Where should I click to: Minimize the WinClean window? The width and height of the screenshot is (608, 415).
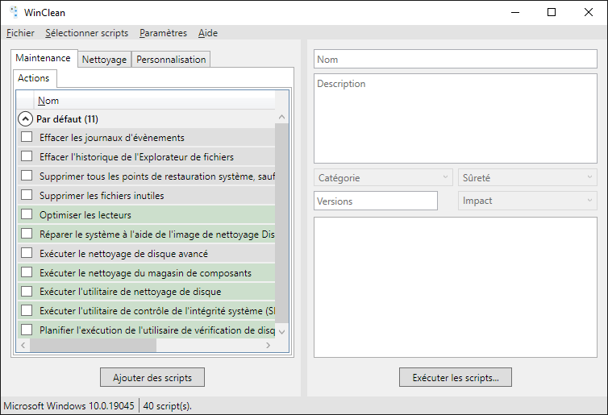(515, 12)
